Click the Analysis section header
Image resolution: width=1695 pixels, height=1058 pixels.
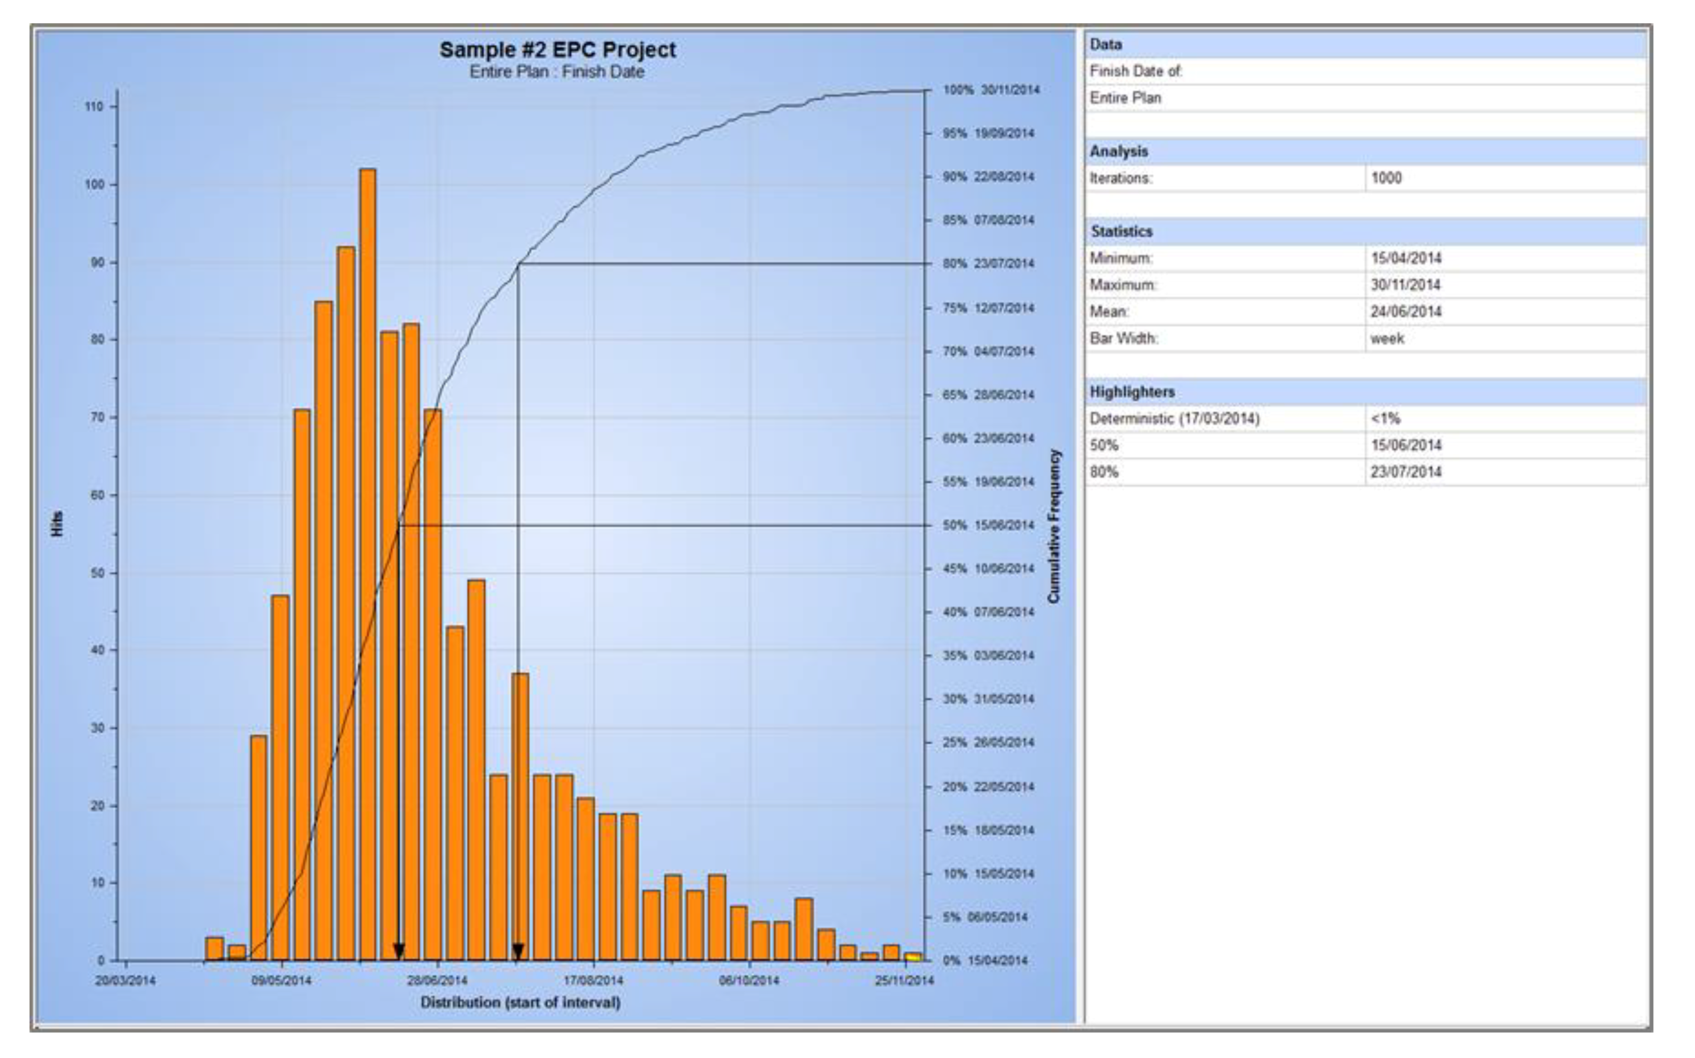(1119, 151)
